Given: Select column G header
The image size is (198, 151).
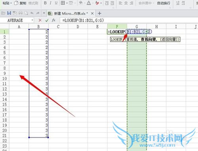Looking at the screenshot, I should (137, 27).
